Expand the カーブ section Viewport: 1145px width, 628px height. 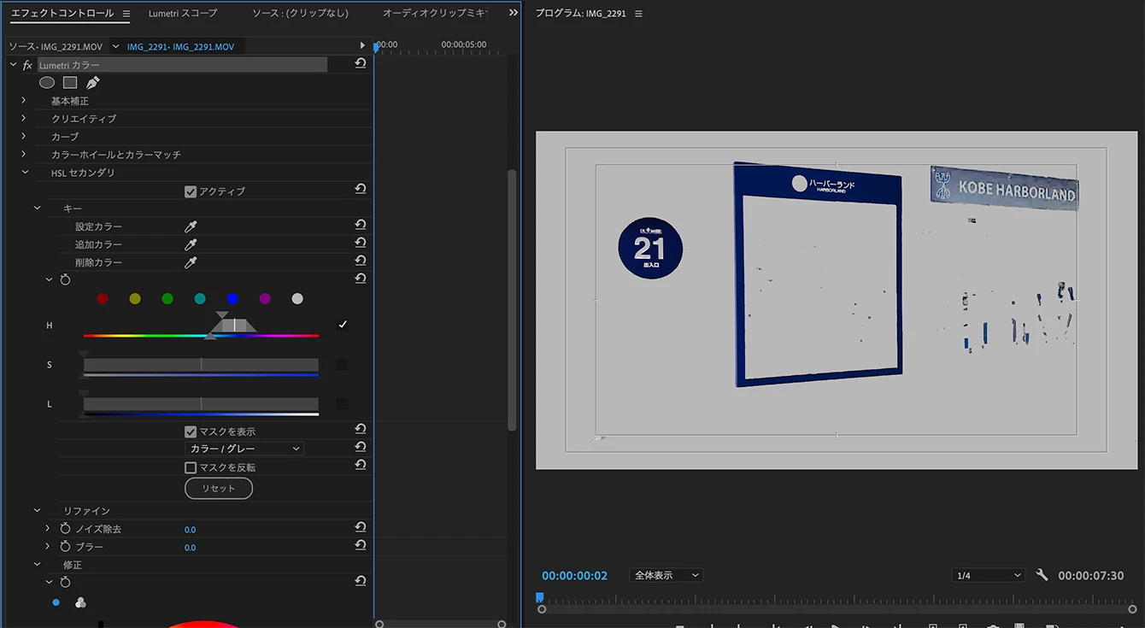point(24,137)
